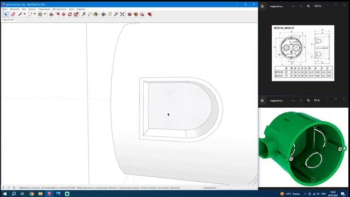Click the weather 14°C Sunny widget
The width and height of the screenshot is (350, 197).
pos(290,194)
